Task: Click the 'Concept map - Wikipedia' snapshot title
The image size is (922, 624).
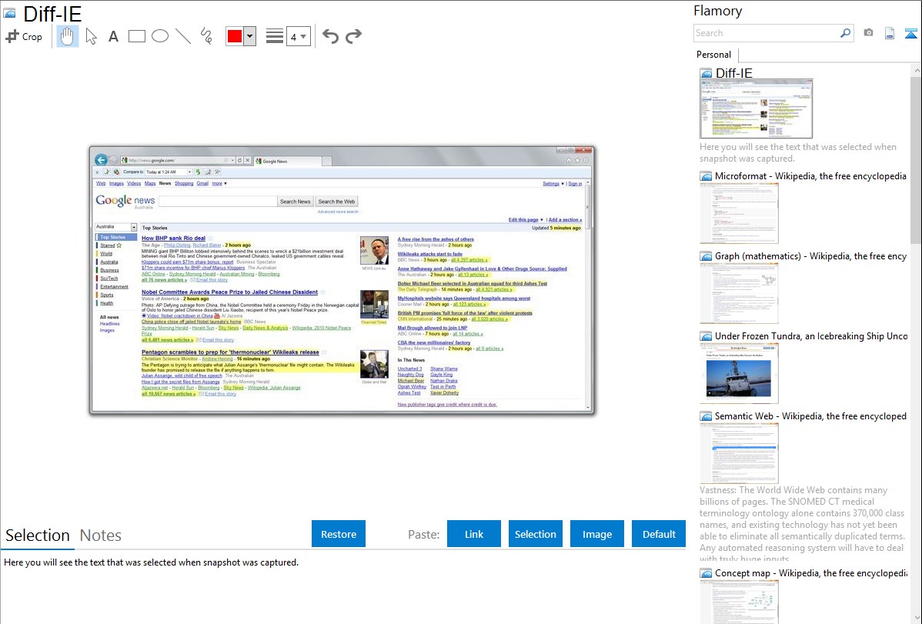Action: point(811,572)
